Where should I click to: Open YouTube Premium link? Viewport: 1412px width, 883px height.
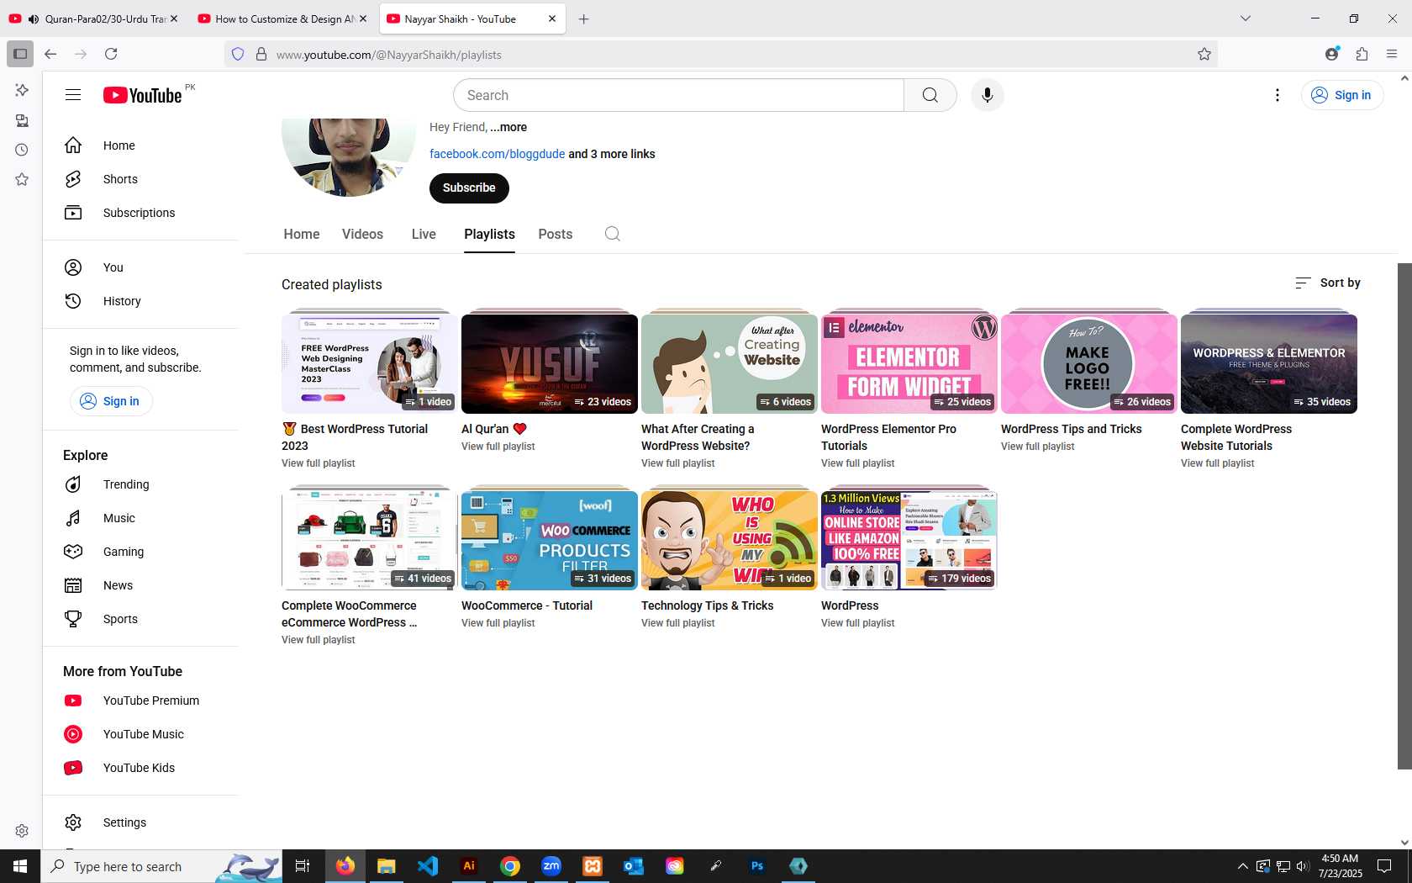pos(141,701)
